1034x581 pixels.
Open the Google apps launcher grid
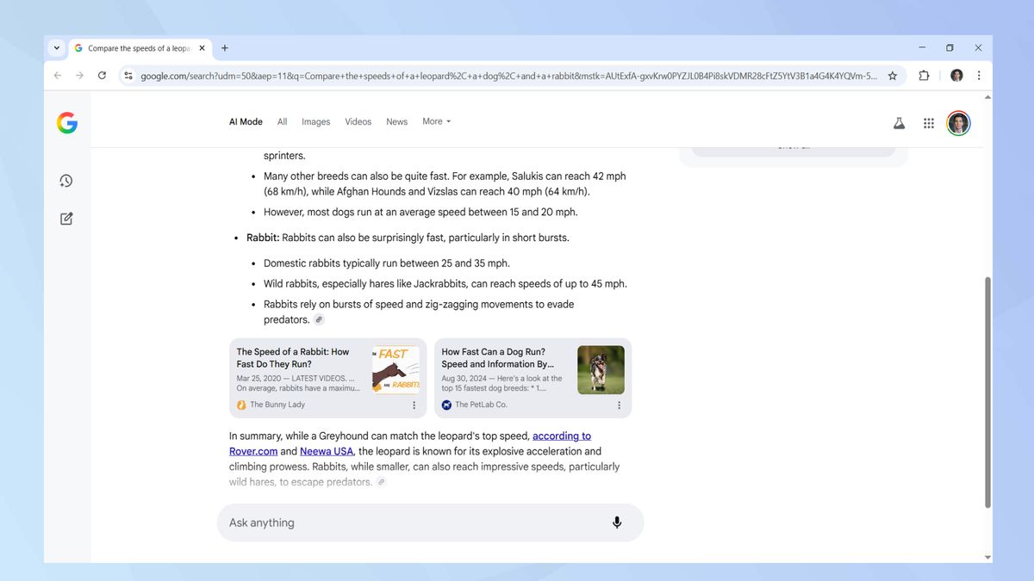click(929, 123)
